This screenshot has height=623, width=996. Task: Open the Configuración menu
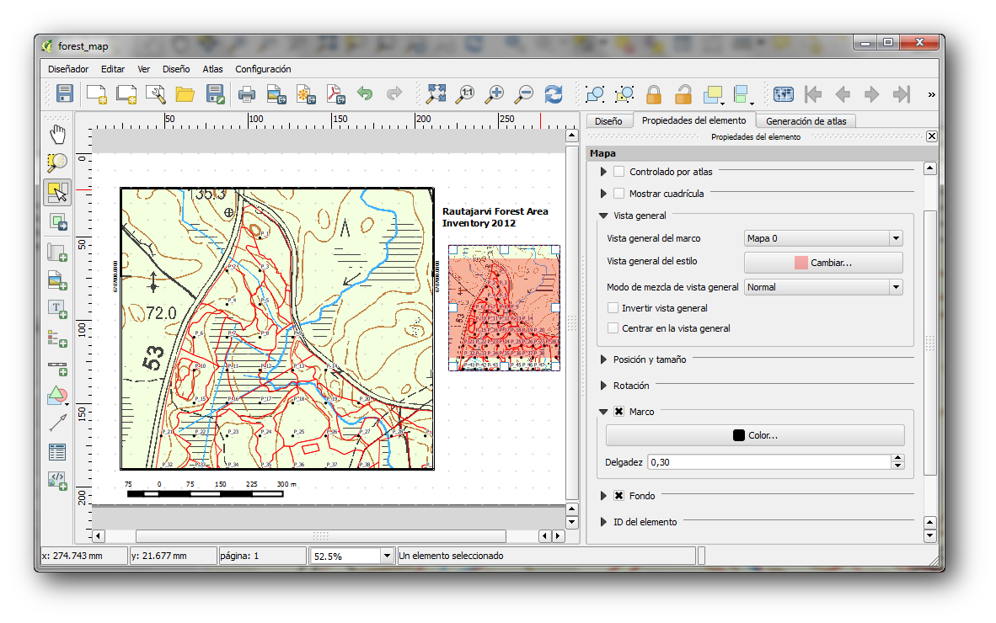(263, 69)
